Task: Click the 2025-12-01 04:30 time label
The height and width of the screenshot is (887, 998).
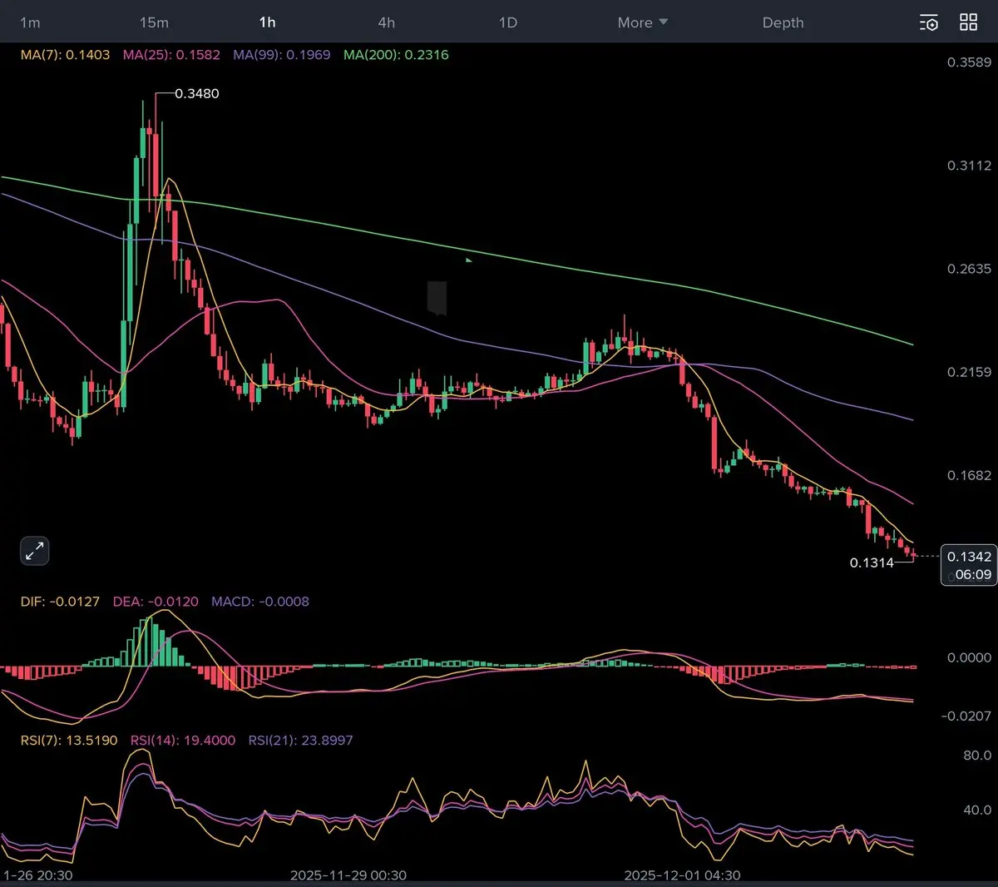Action: [x=682, y=875]
